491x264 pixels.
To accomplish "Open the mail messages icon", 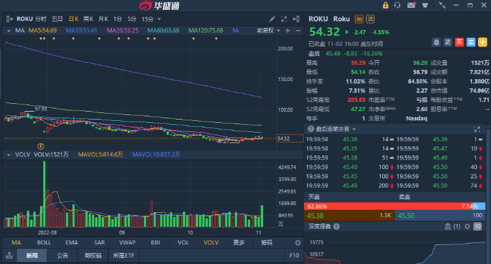I will pyautogui.click(x=411, y=5).
